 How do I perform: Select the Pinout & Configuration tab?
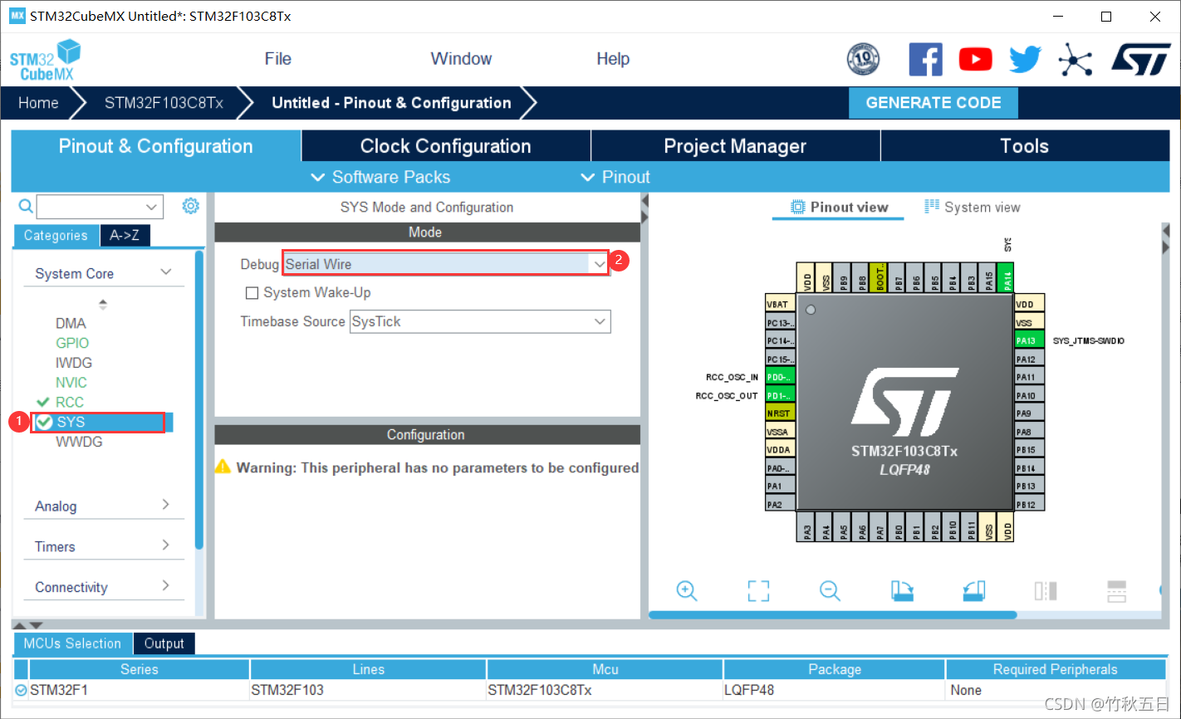pos(155,146)
